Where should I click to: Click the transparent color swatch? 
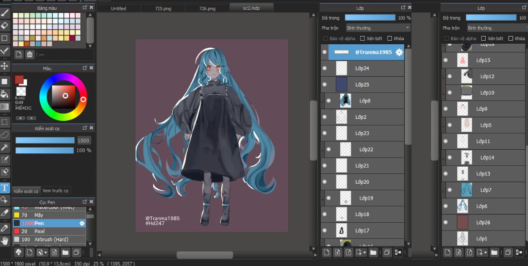21,92
